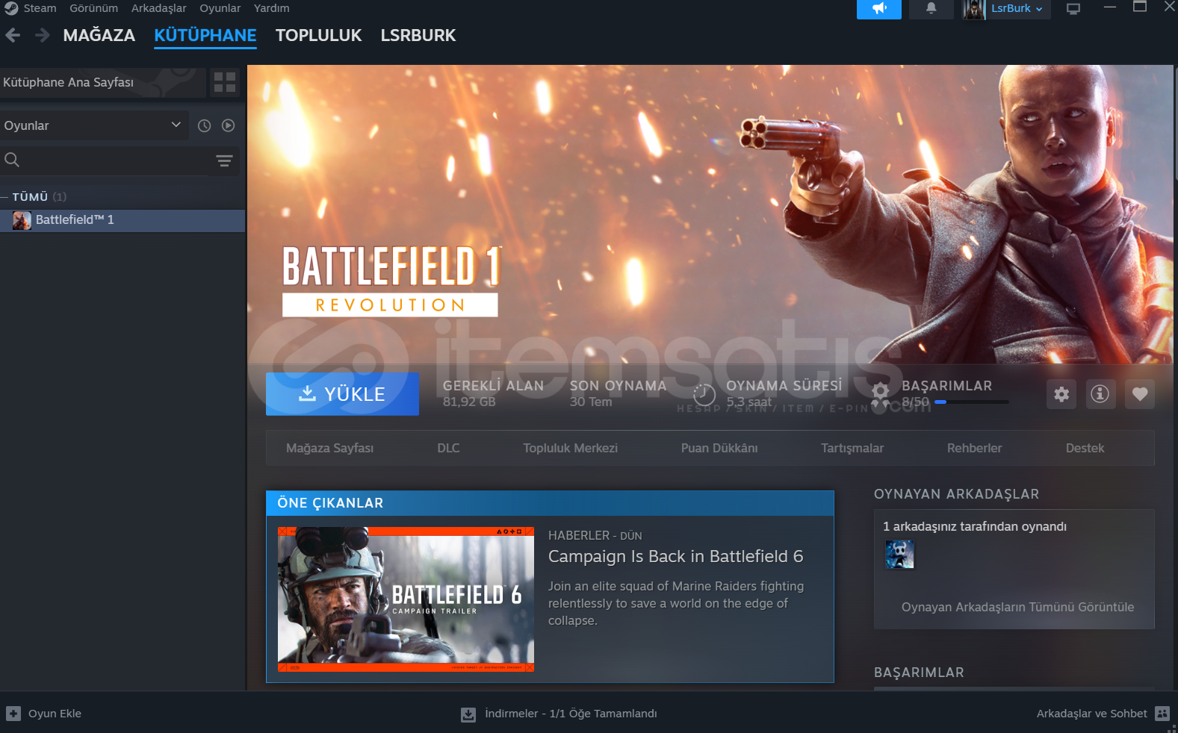Expand the LsrBurk account dropdown
The image size is (1178, 733).
1017,9
